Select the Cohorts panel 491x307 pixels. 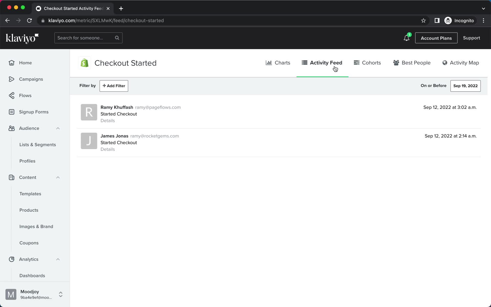[x=368, y=63]
